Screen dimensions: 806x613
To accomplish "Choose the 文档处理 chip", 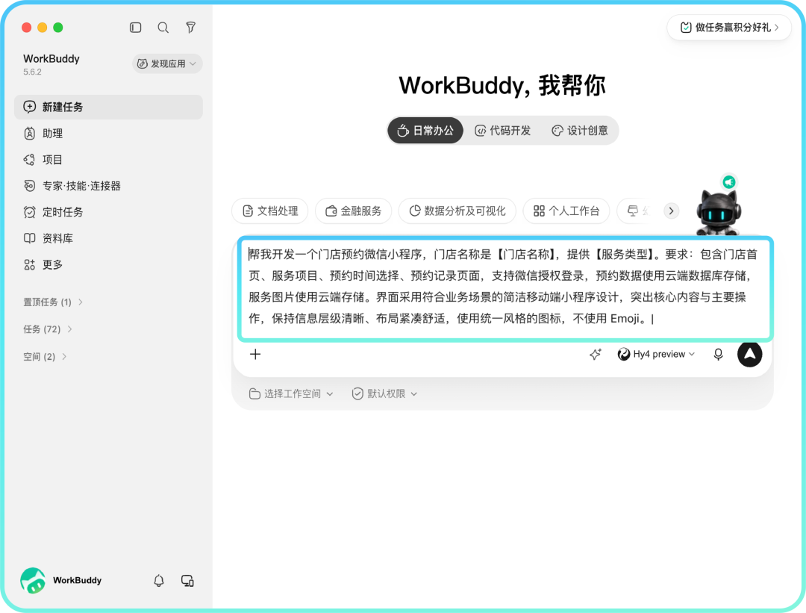I will (270, 211).
